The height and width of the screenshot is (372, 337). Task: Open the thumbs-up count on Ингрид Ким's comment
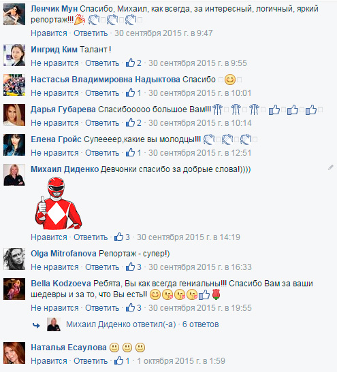point(133,63)
